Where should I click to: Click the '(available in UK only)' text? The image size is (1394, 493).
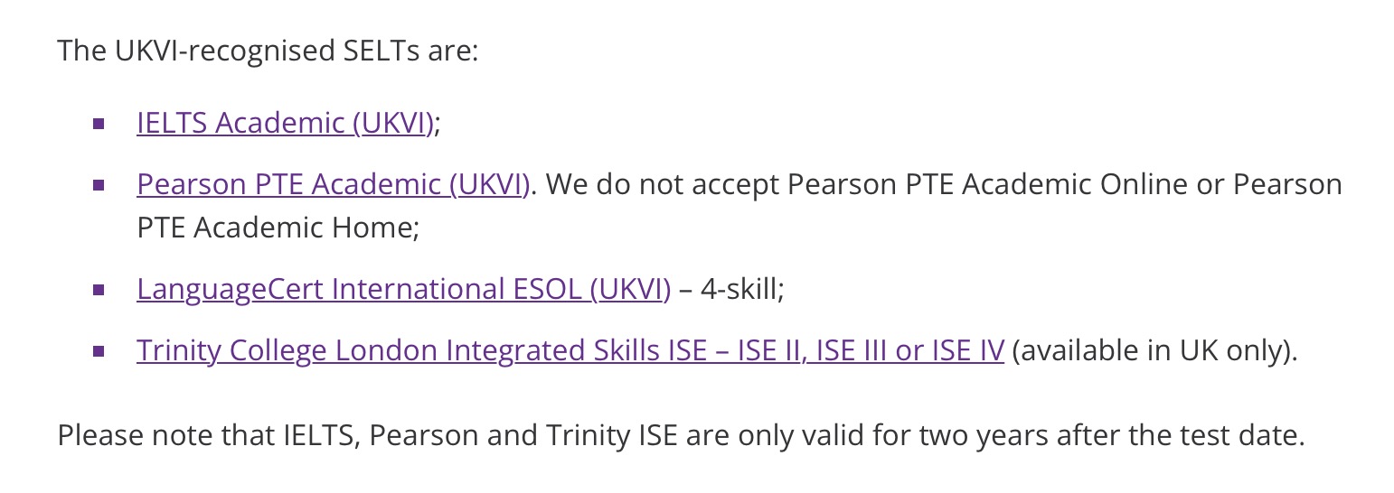(1154, 350)
